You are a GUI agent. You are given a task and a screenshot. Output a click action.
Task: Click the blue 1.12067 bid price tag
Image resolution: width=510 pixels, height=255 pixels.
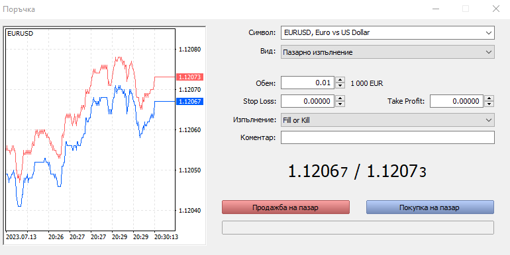click(190, 101)
